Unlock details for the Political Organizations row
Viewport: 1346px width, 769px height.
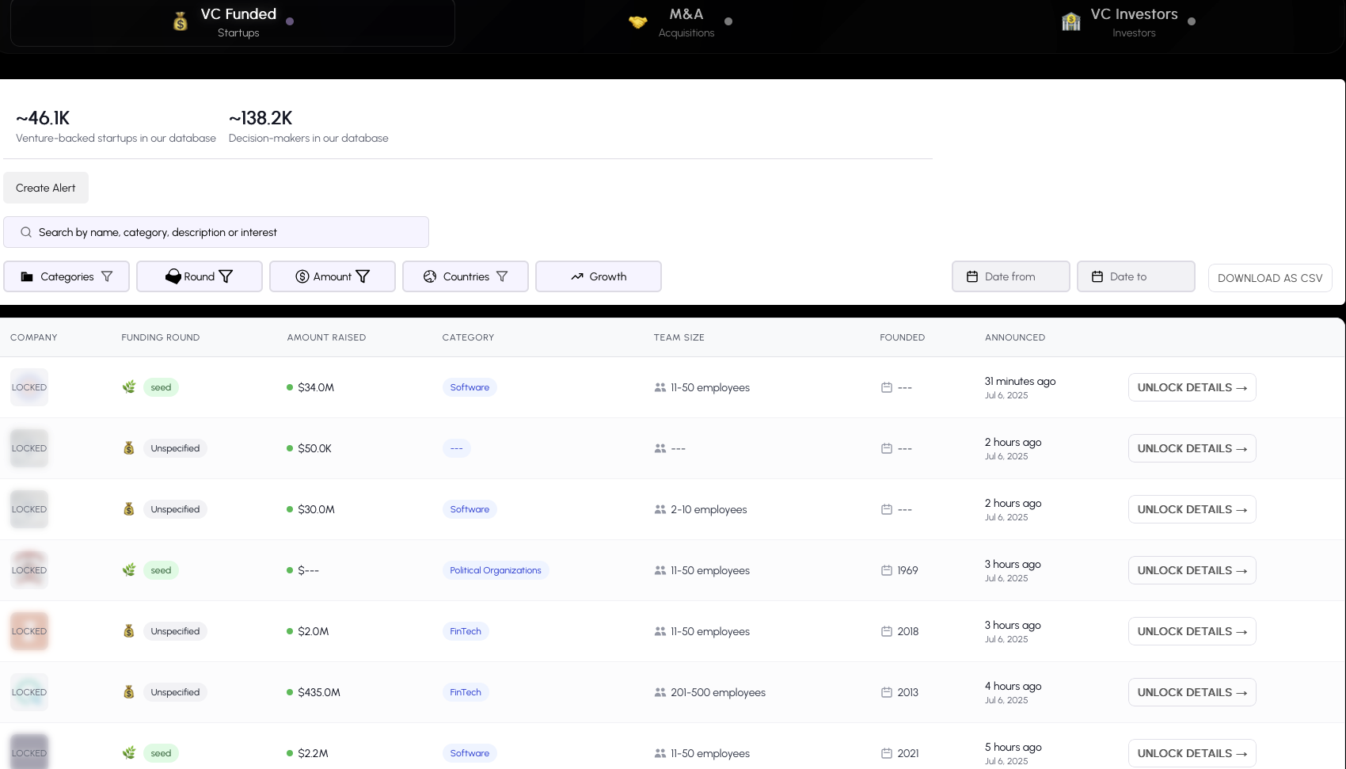(1192, 570)
